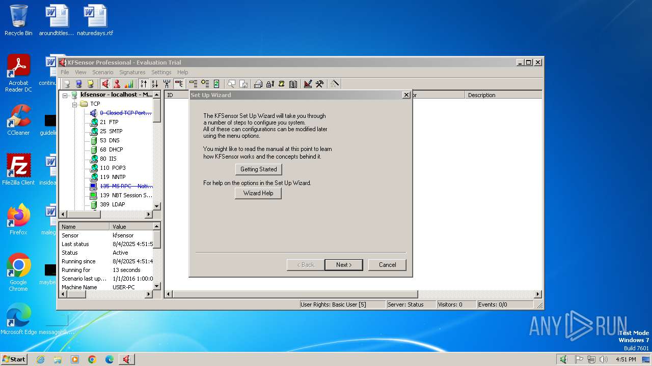Viewport: 652px width, 366px height.
Task: Open the Help menu
Action: pyautogui.click(x=182, y=72)
